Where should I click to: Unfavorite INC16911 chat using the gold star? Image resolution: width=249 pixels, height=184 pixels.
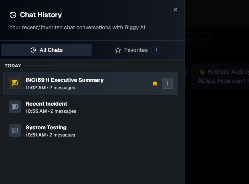point(155,83)
